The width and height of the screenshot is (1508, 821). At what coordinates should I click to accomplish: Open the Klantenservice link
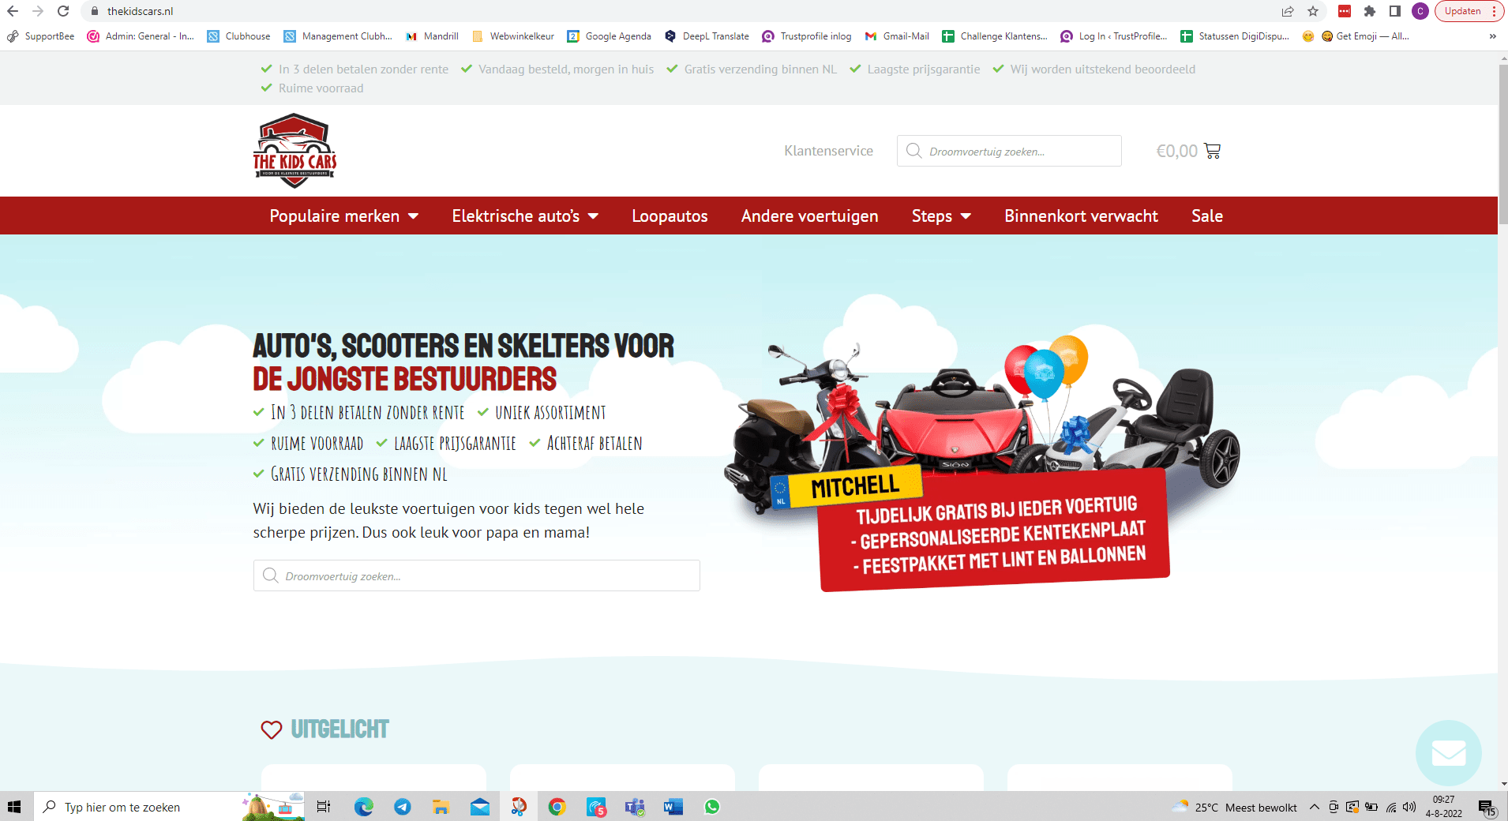(828, 151)
